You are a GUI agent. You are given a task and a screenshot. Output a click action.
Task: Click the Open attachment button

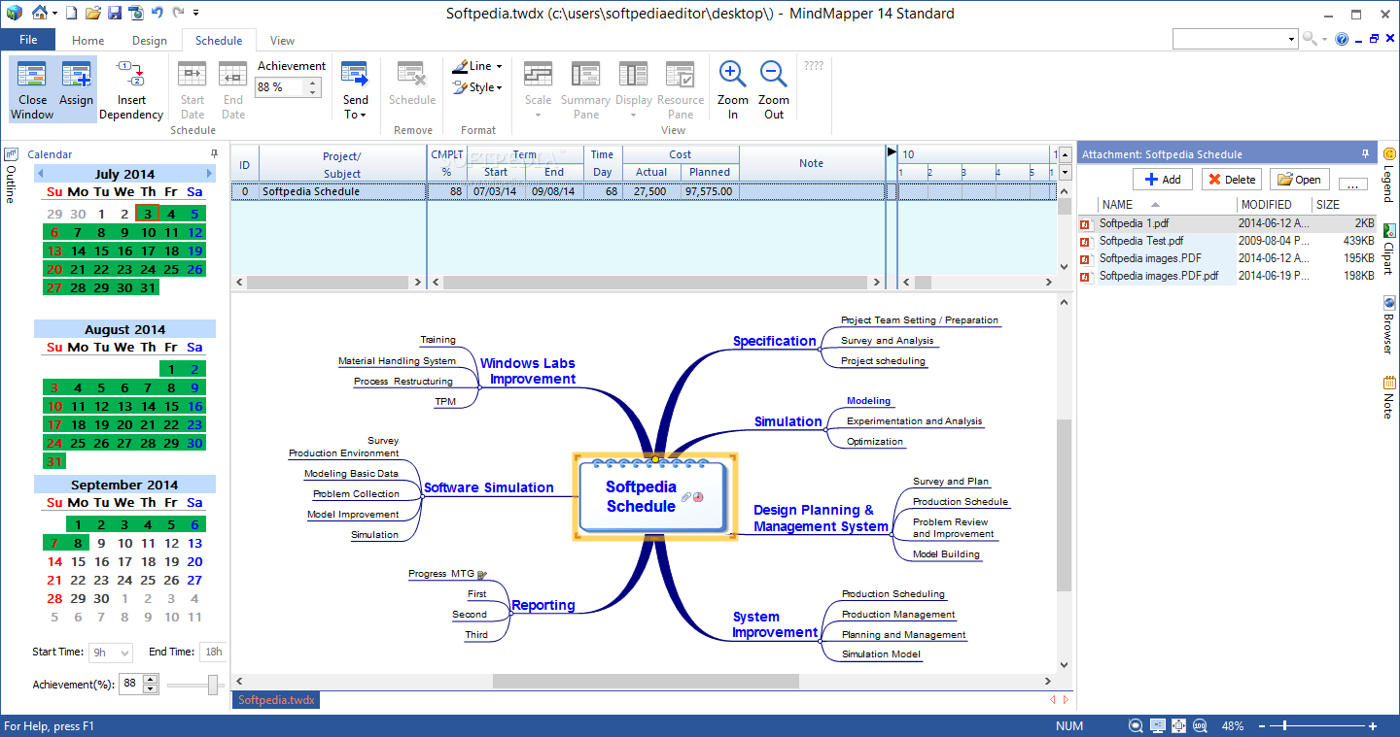click(x=1300, y=179)
